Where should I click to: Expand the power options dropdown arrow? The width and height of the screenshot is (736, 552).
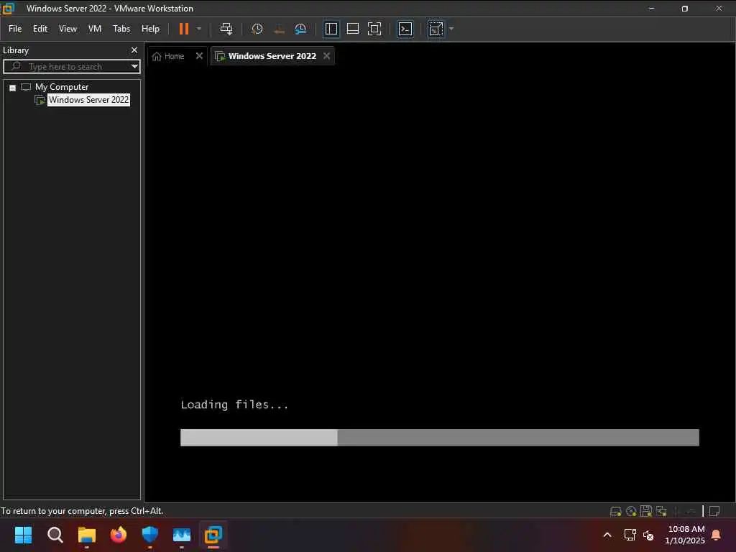199,29
